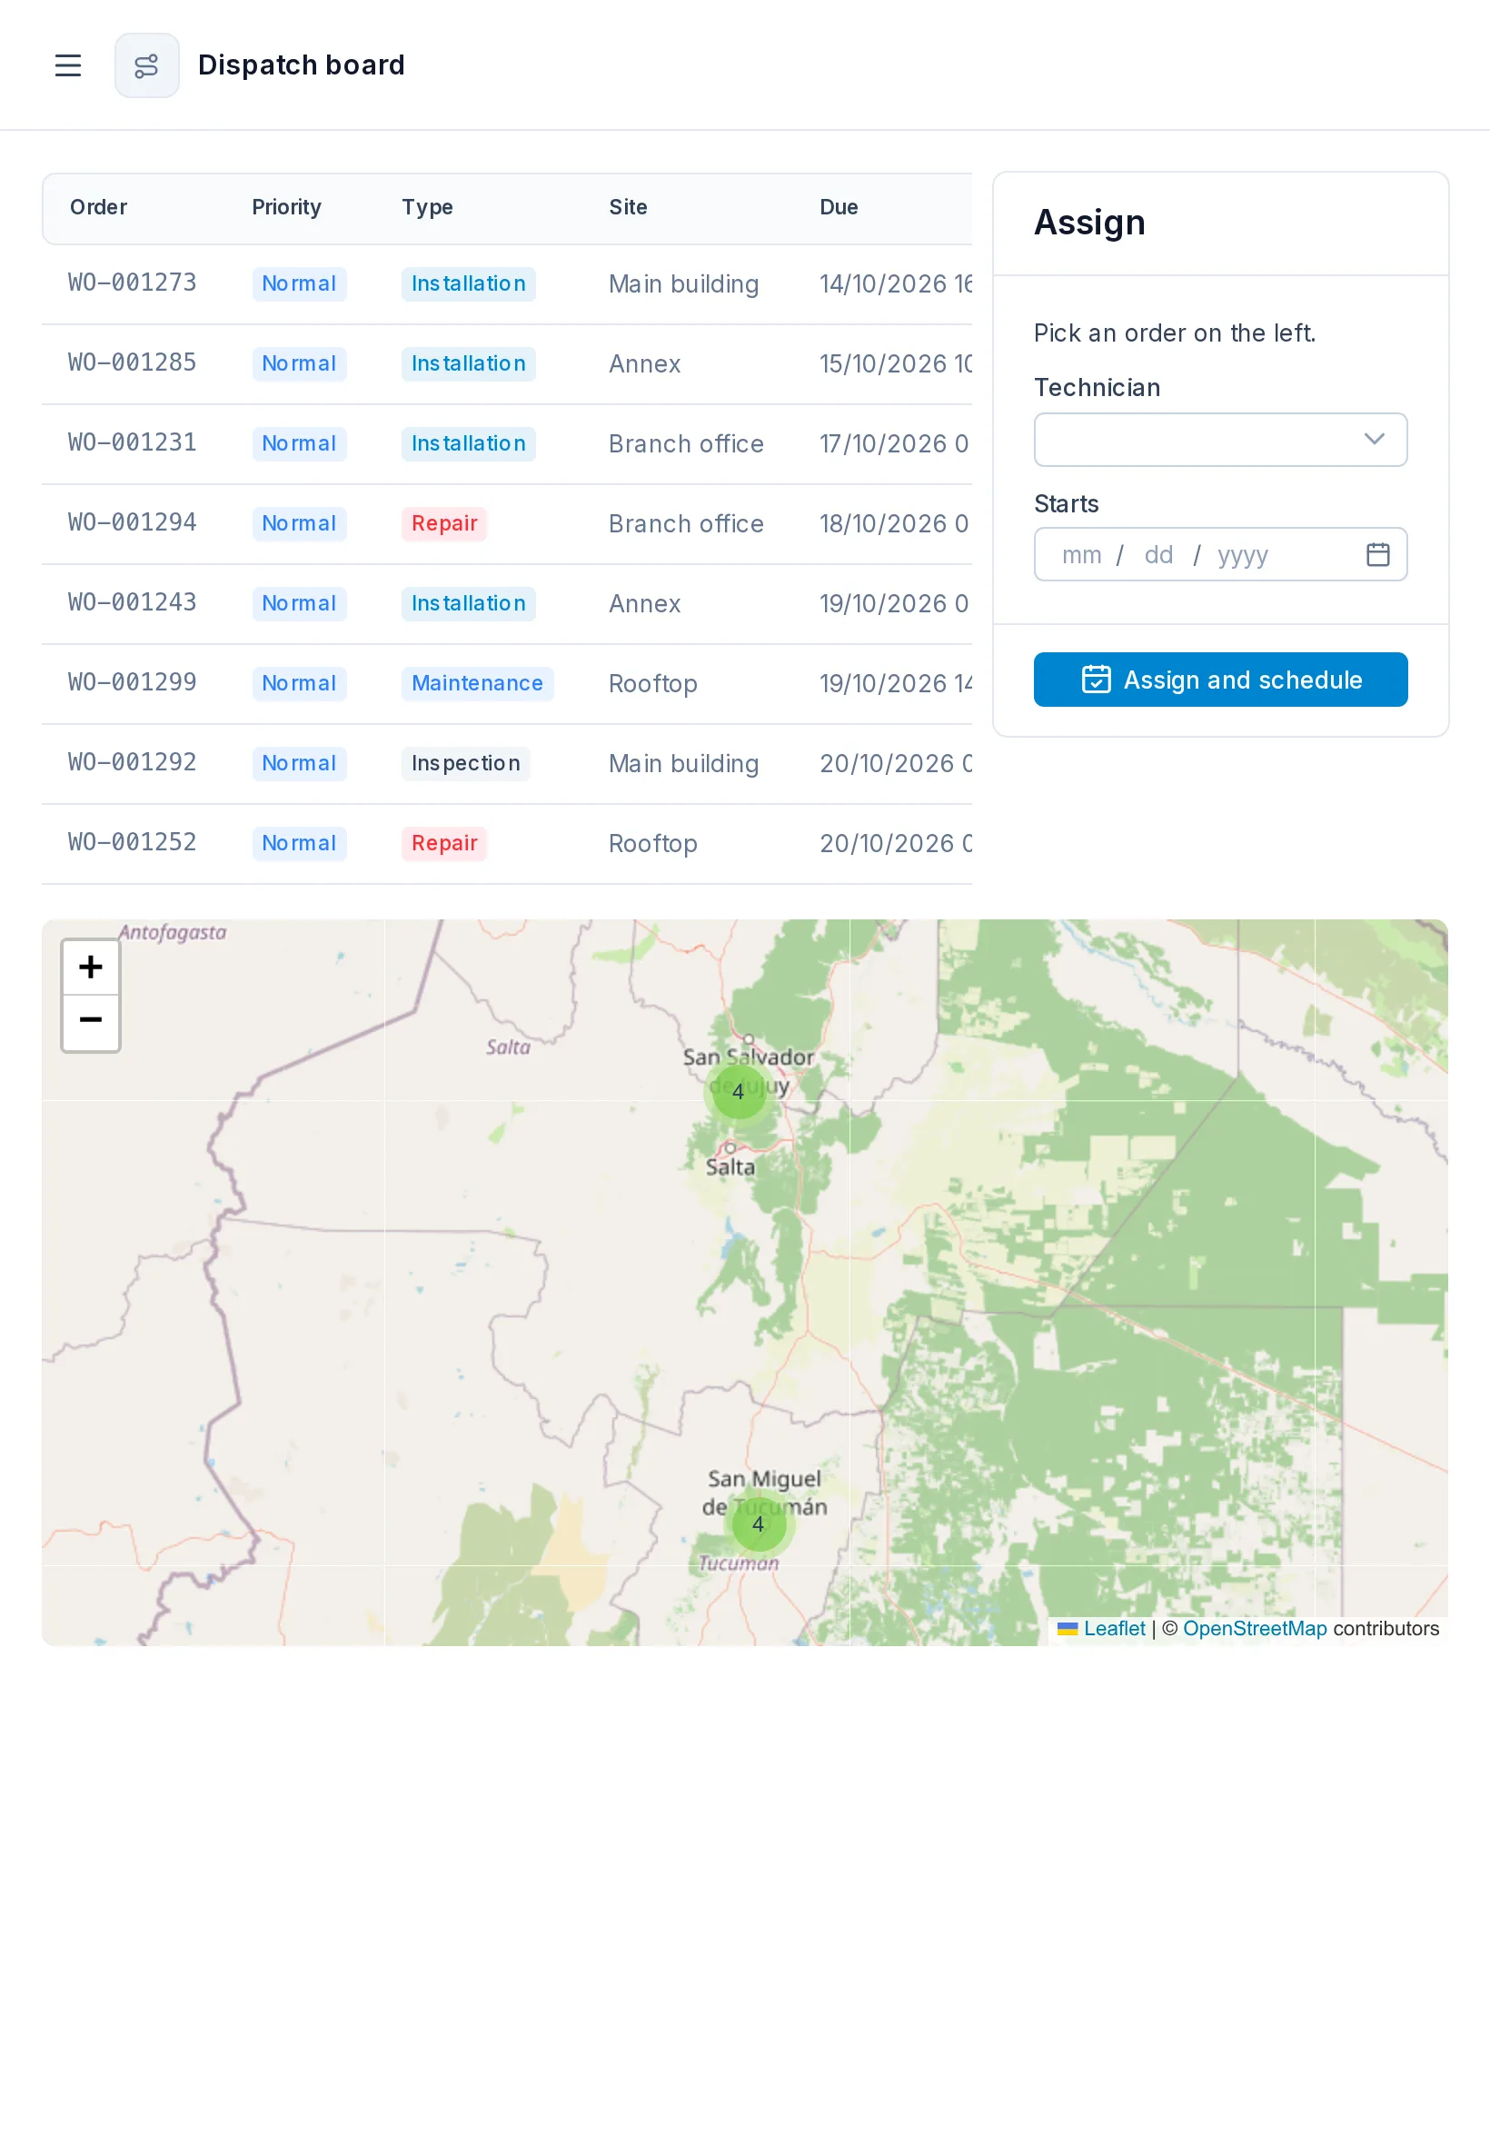This screenshot has width=1490, height=2144.
Task: Expand the Technician dropdown
Action: tap(1220, 440)
